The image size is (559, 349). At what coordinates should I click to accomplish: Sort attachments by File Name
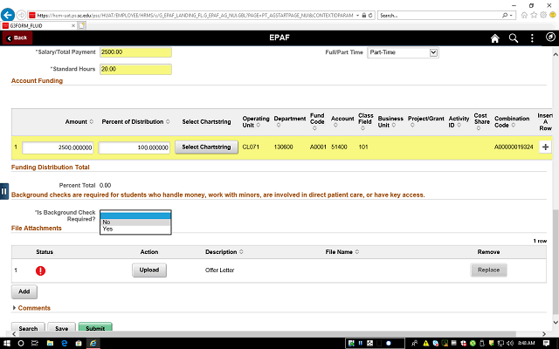342,252
